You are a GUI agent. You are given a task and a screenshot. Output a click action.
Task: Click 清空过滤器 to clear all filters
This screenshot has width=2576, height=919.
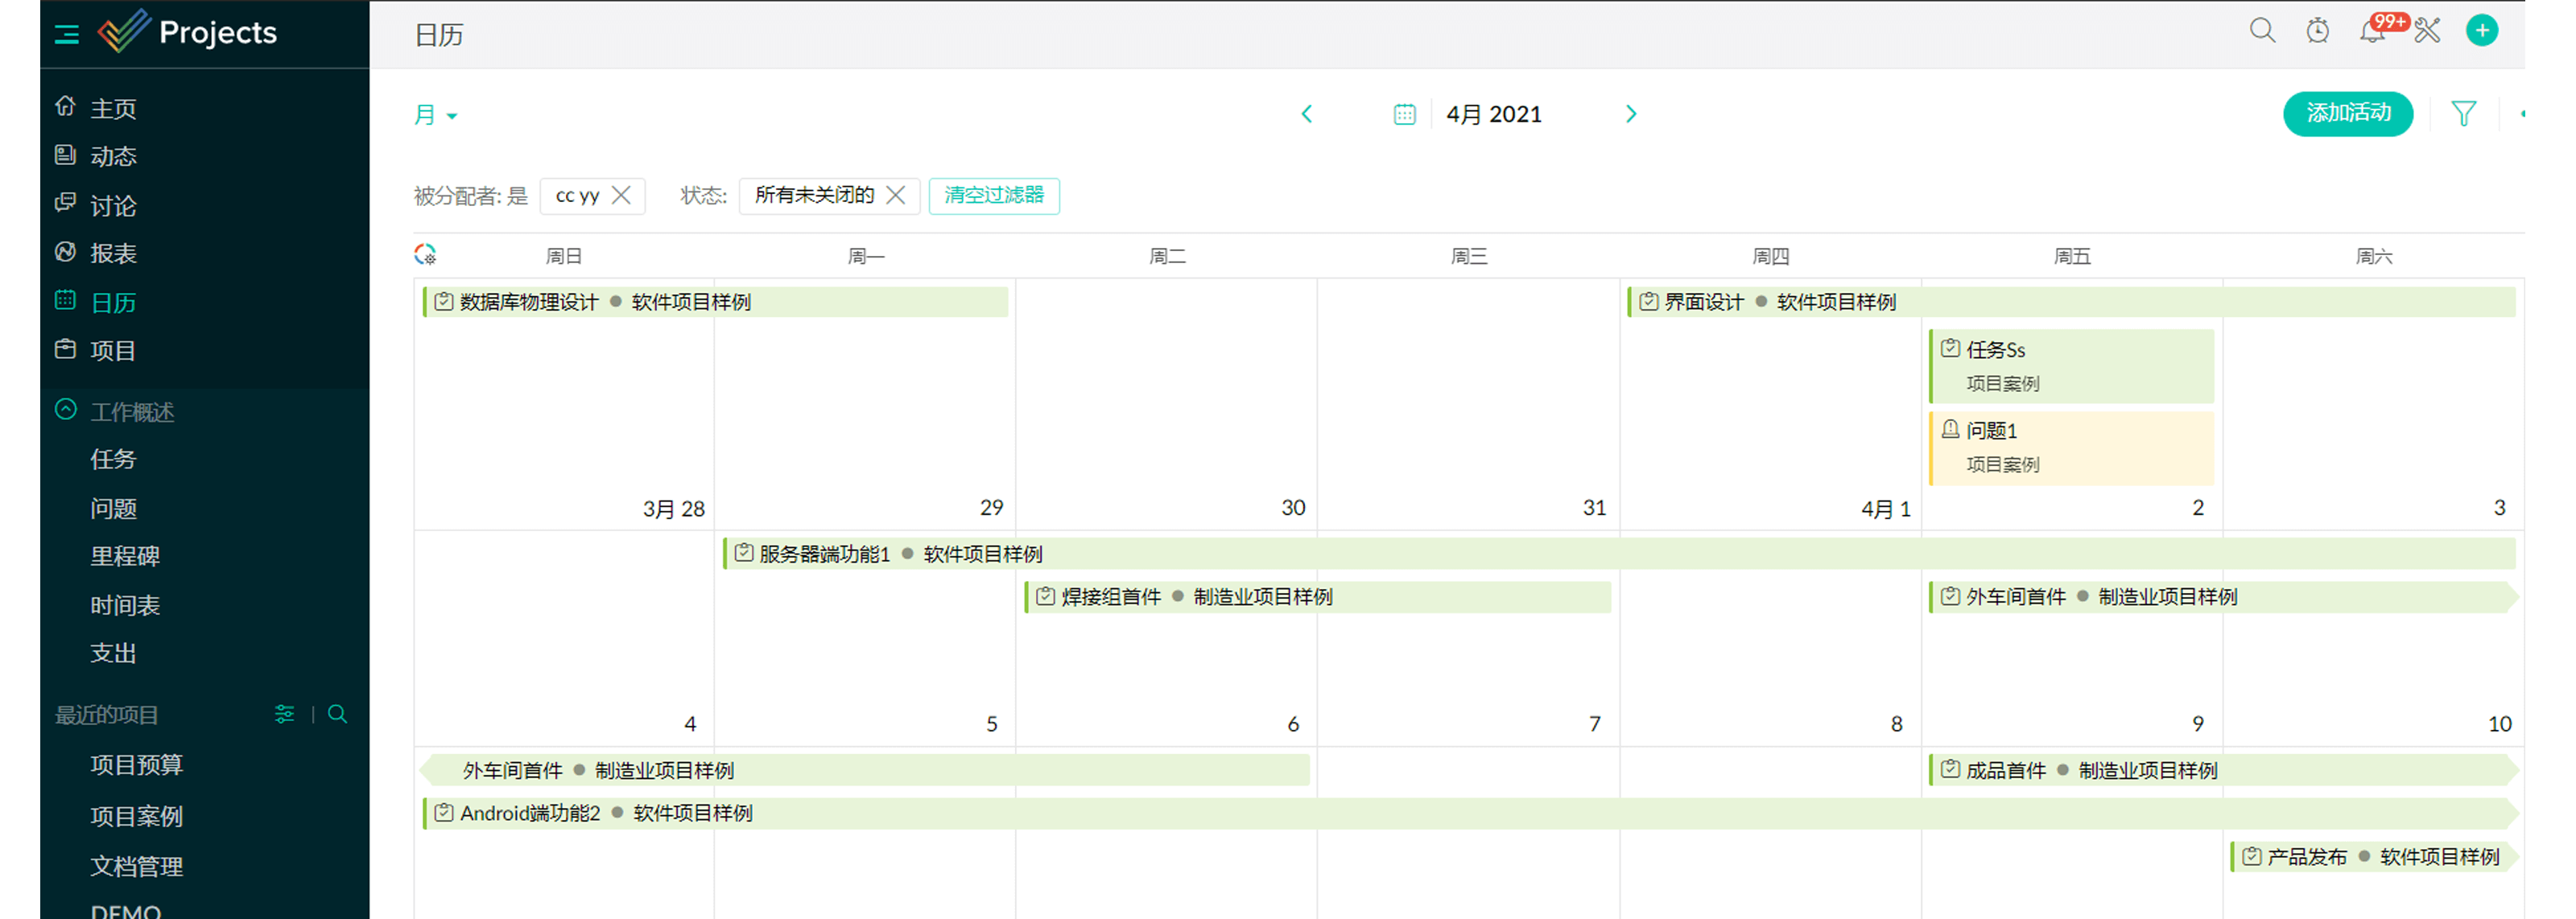point(994,196)
